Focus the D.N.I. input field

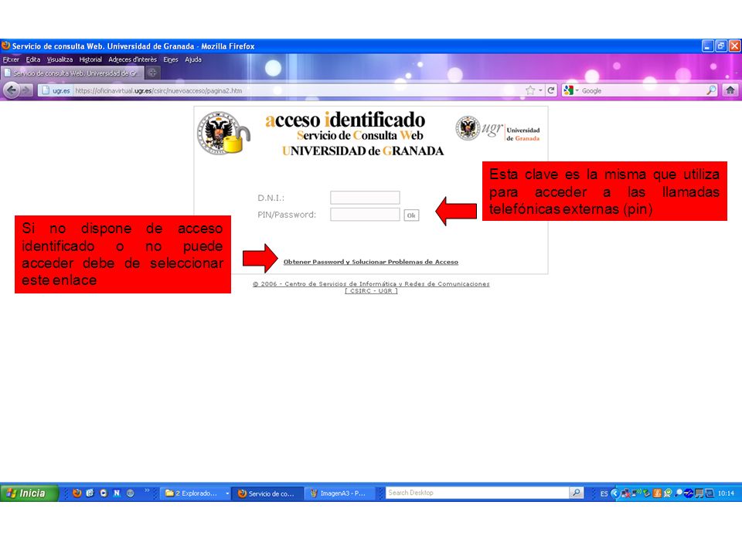pyautogui.click(x=365, y=197)
